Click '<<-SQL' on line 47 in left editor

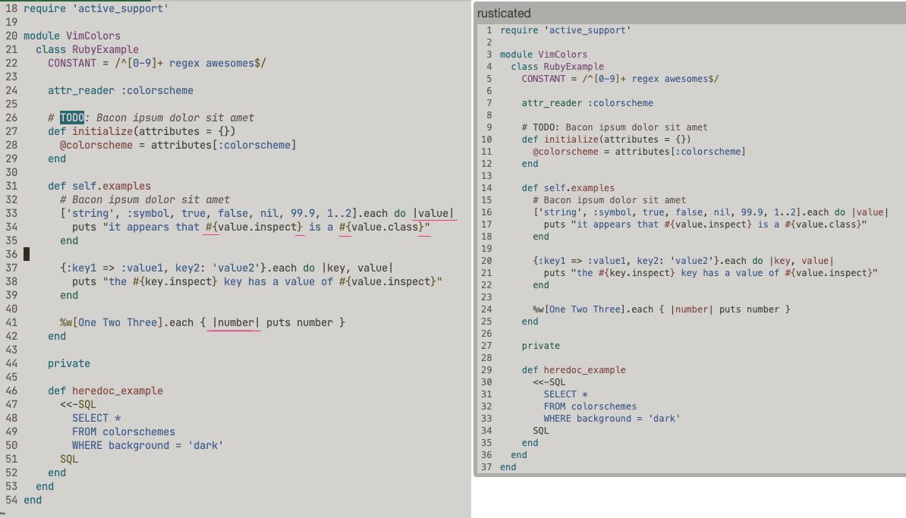(x=78, y=405)
